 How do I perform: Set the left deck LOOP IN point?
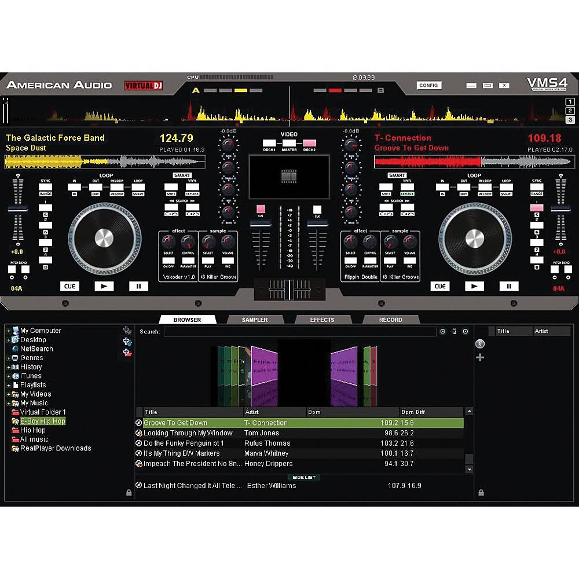tap(74, 187)
